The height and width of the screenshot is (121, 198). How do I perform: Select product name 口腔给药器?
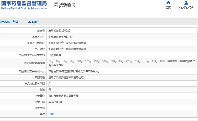55,55
